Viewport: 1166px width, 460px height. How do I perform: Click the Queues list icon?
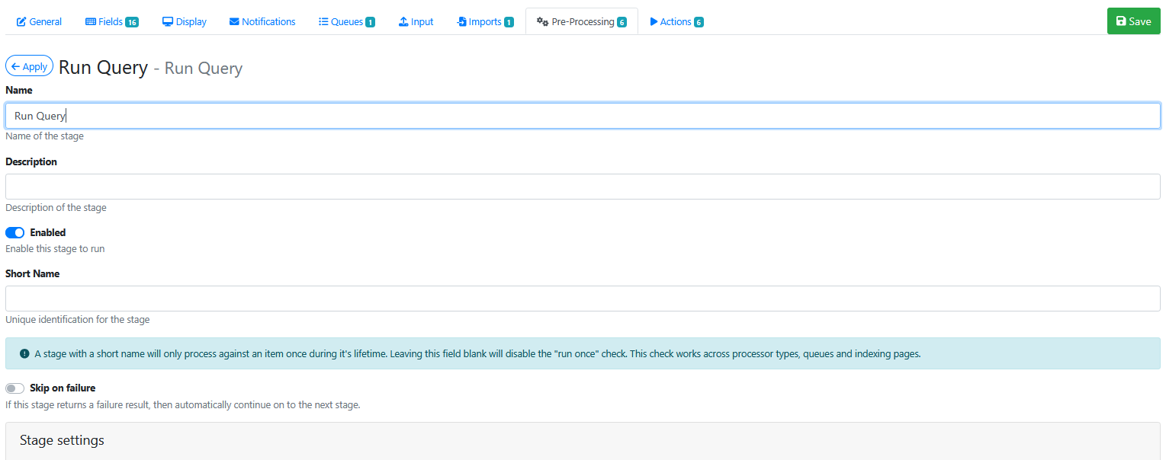tap(323, 22)
